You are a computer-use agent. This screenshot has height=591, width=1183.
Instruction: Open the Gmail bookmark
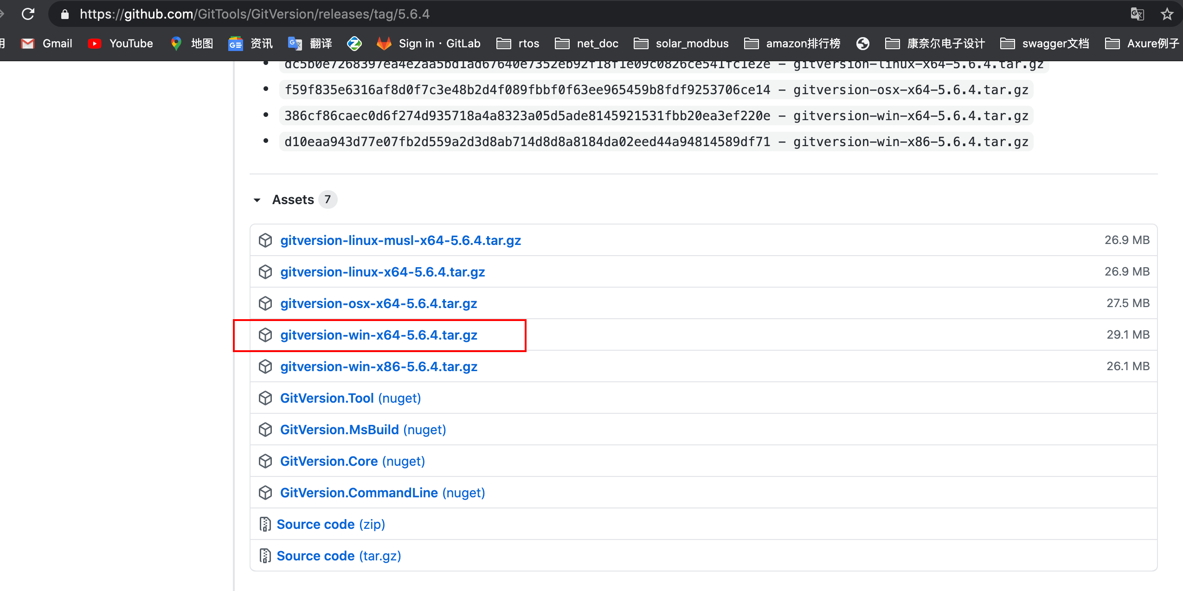(47, 44)
